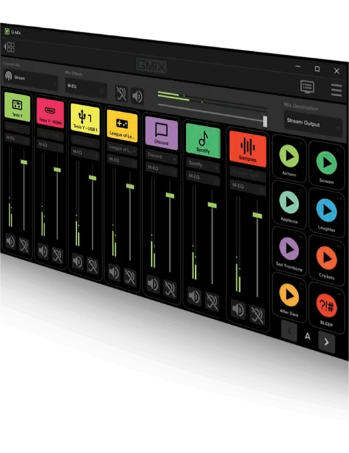Image resolution: width=349 pixels, height=453 pixels.
Task: Go to previous sample page with left arrow
Action: 290,331
